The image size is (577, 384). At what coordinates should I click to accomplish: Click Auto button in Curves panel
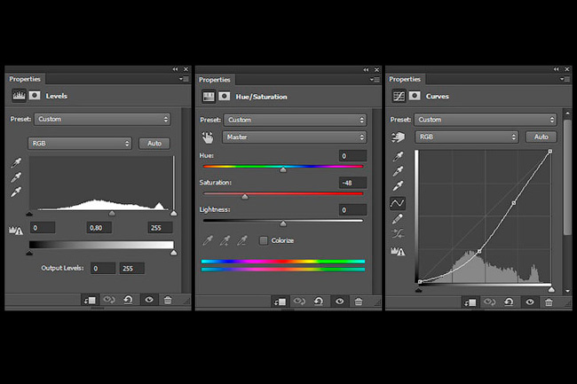(x=541, y=137)
